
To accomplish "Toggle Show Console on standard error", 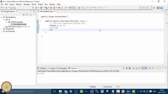I will coord(146,68).
